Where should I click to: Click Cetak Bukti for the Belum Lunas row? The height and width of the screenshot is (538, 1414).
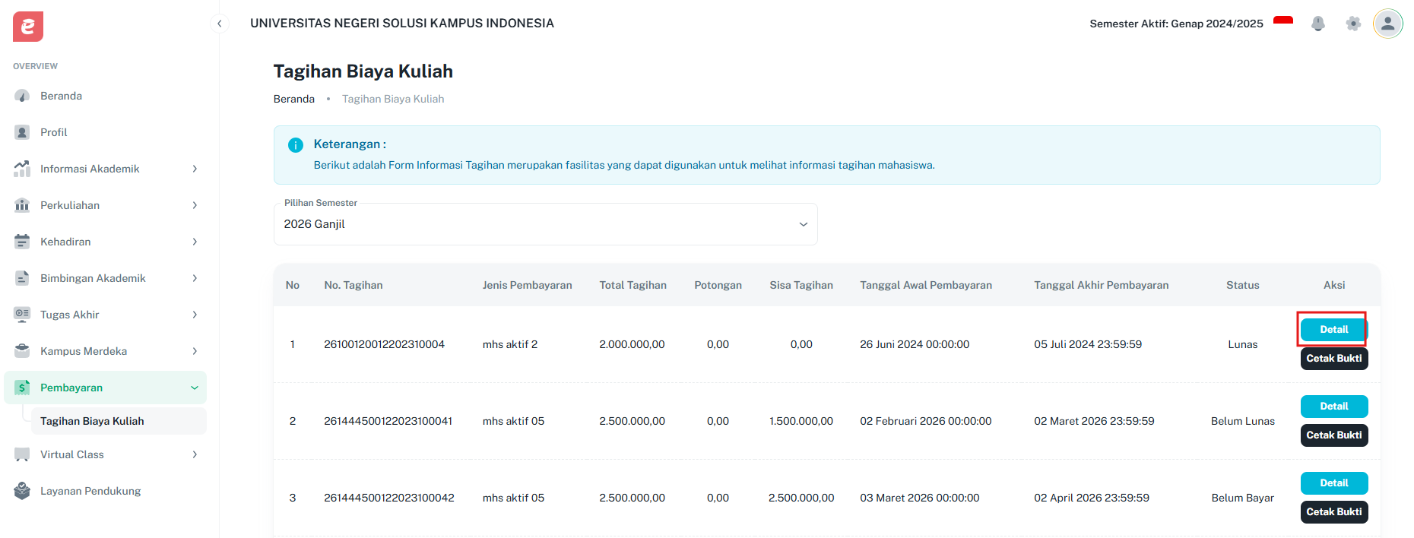pyautogui.click(x=1333, y=435)
